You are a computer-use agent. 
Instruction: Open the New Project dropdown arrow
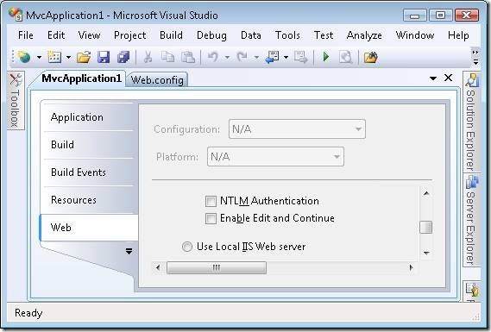click(39, 58)
